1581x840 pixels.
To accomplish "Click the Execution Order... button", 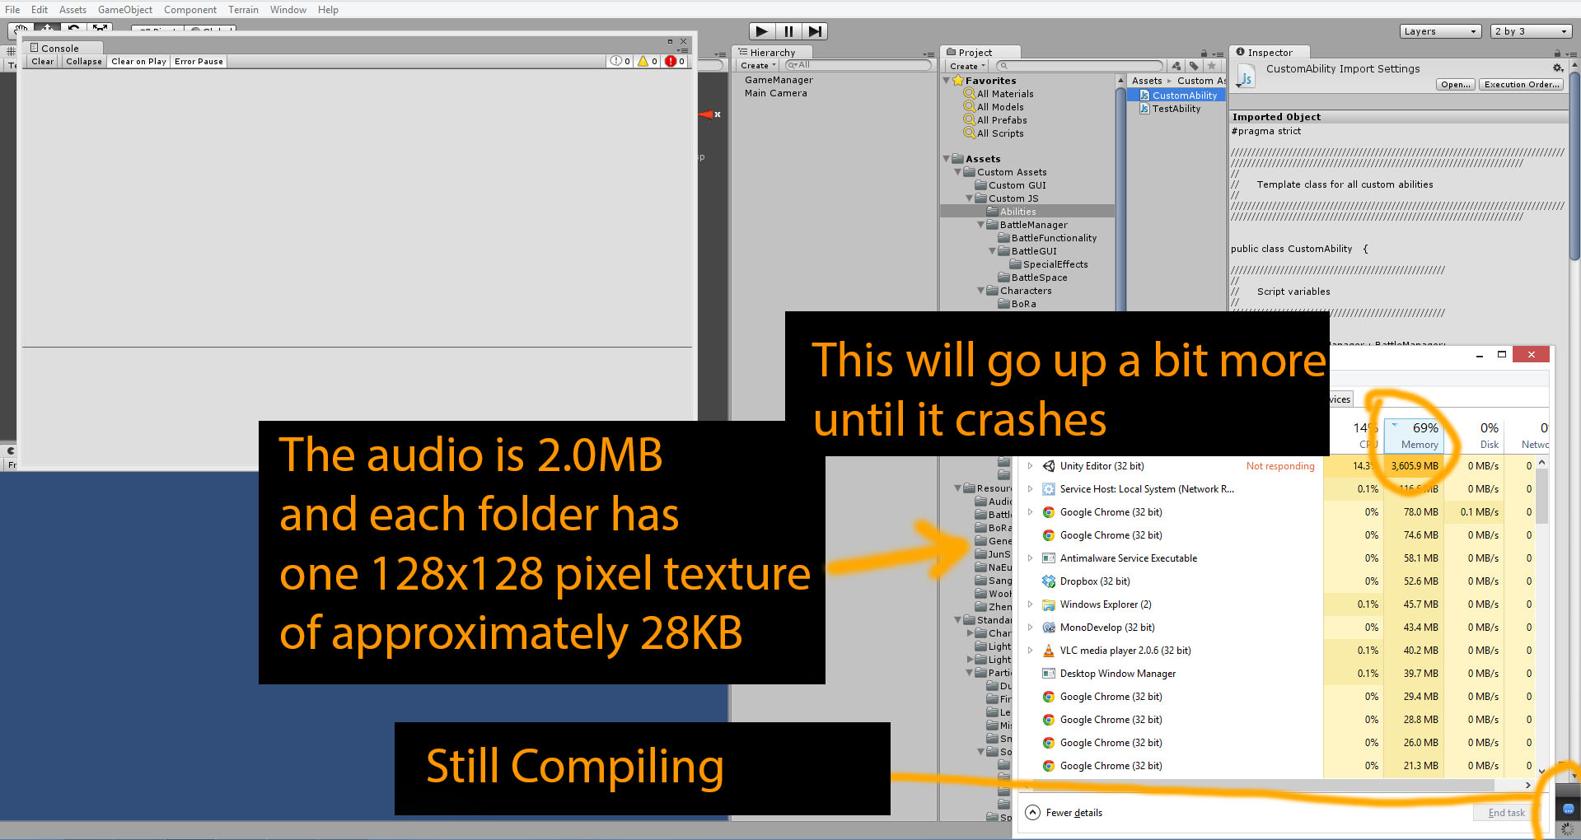I will [x=1521, y=84].
